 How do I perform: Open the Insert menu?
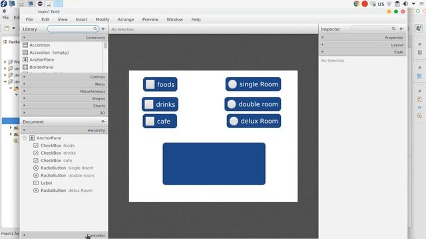tap(81, 19)
